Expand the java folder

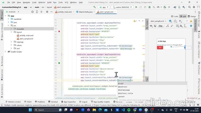click(x=8, y=22)
